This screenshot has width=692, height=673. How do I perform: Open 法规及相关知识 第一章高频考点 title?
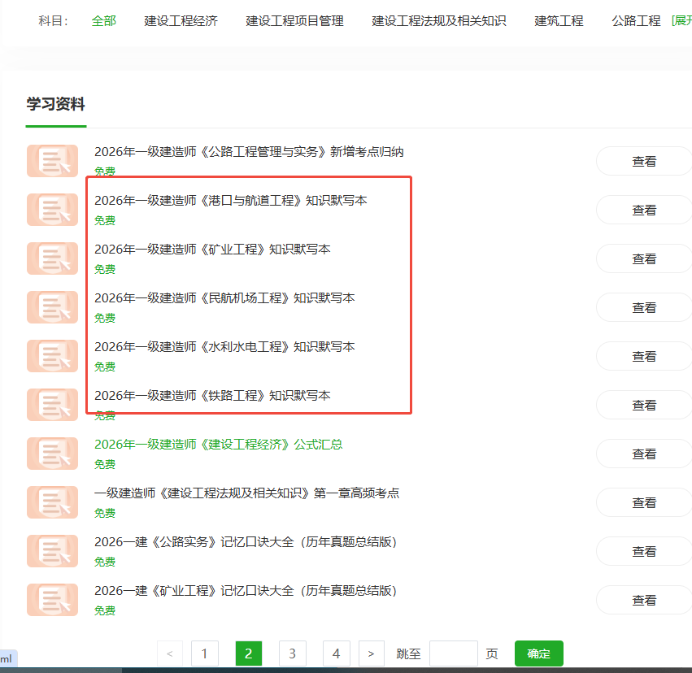(246, 493)
